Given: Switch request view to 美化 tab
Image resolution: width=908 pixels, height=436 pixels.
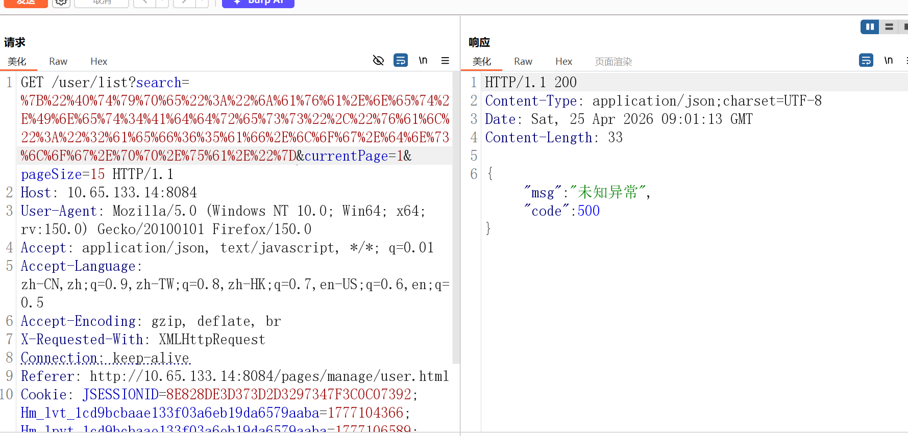Looking at the screenshot, I should 17,62.
